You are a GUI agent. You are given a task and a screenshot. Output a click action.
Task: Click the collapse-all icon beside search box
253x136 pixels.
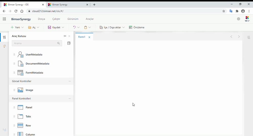69,43
